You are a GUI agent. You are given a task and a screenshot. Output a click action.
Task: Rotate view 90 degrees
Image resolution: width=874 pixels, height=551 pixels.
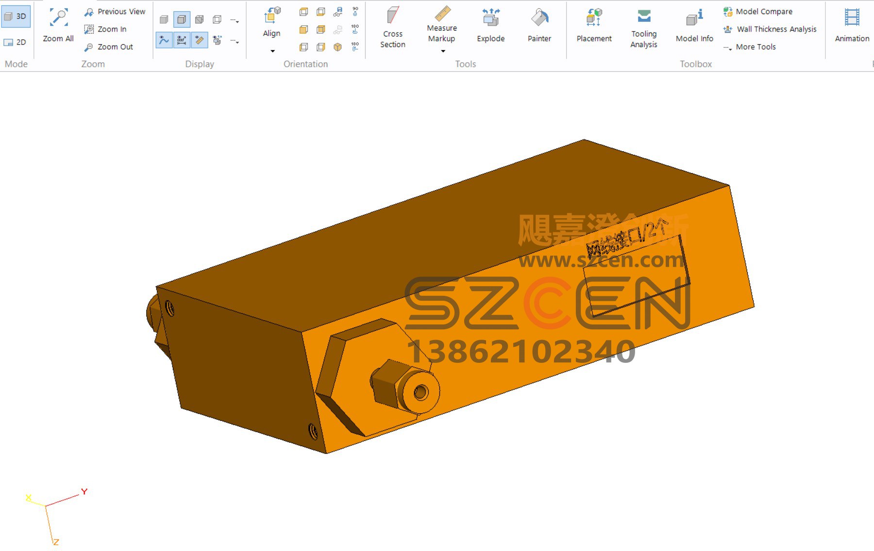point(355,12)
